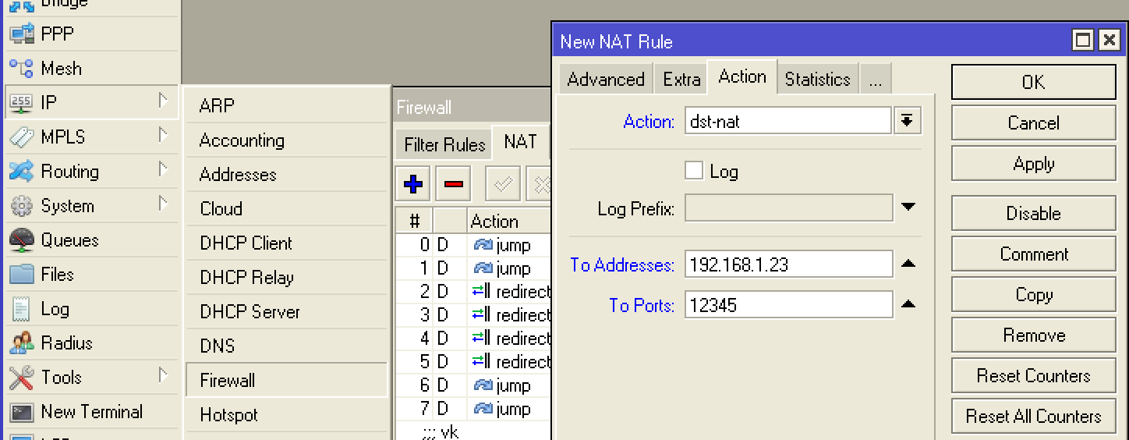Click the Log document icon

point(21,309)
